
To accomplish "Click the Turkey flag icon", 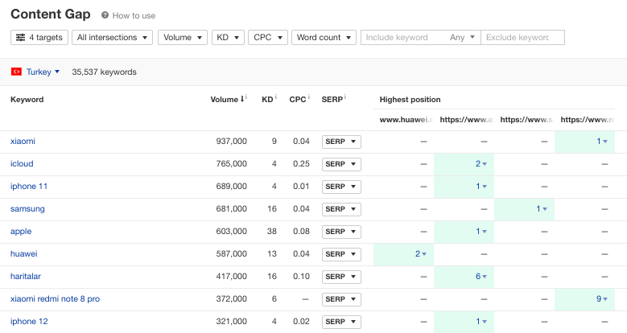I will tap(16, 72).
